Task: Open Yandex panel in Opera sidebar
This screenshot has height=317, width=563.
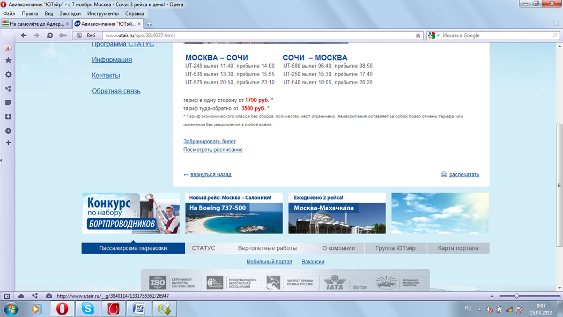Action: (8, 48)
